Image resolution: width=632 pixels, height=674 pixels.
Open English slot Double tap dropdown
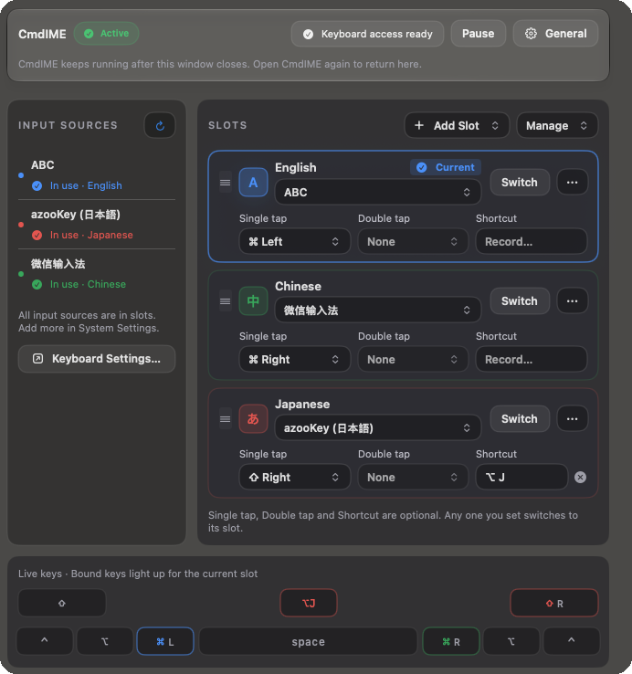(413, 242)
